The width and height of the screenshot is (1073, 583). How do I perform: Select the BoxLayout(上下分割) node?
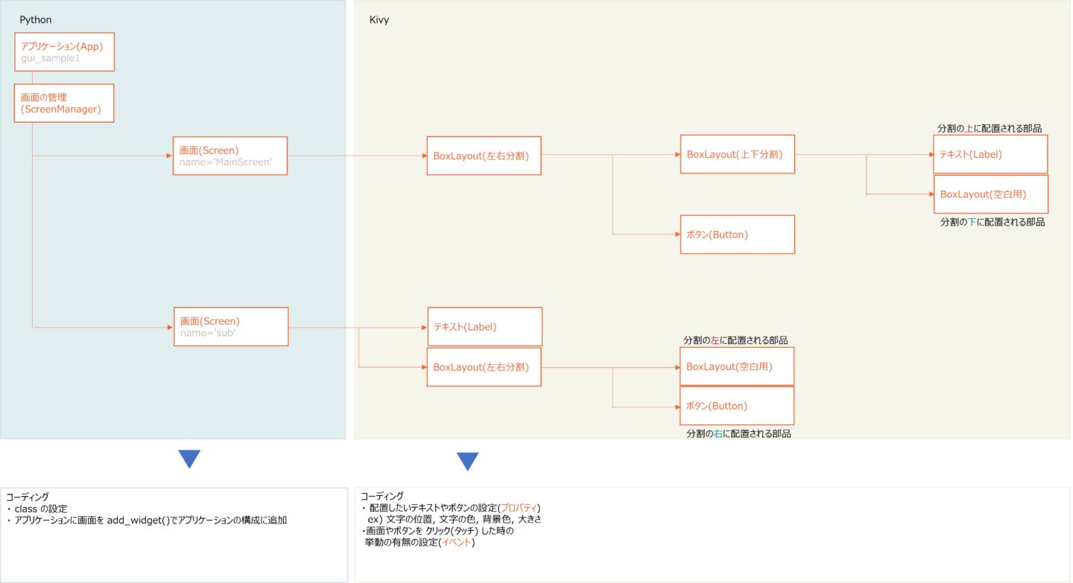(738, 154)
